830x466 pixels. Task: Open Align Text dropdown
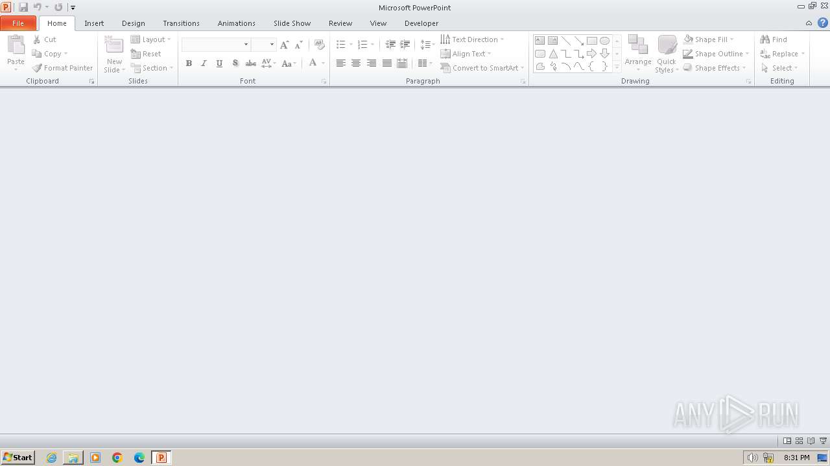pyautogui.click(x=466, y=54)
